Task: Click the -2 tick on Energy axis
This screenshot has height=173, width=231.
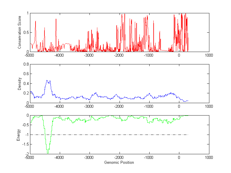Action: [27, 154]
